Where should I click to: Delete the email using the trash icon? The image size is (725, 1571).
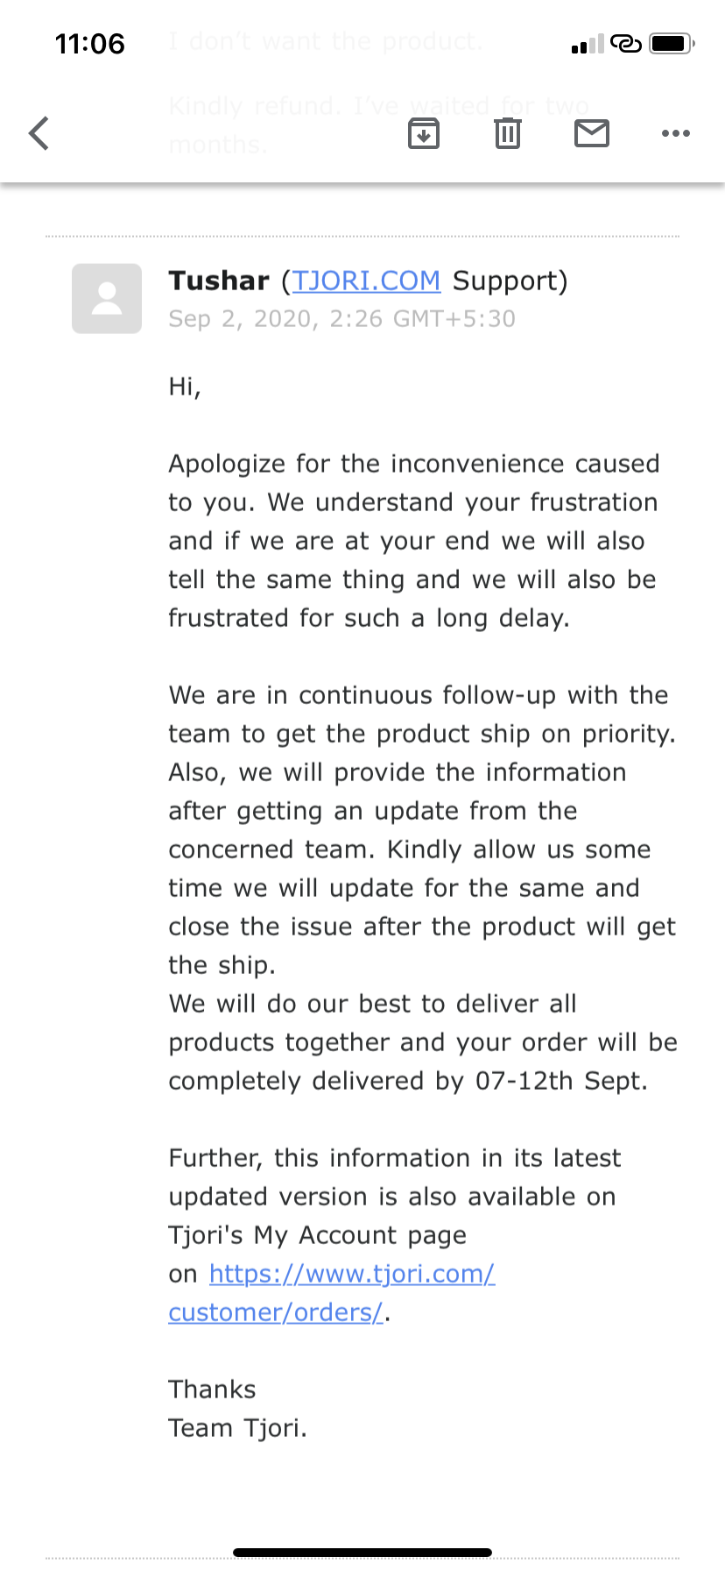coord(508,133)
